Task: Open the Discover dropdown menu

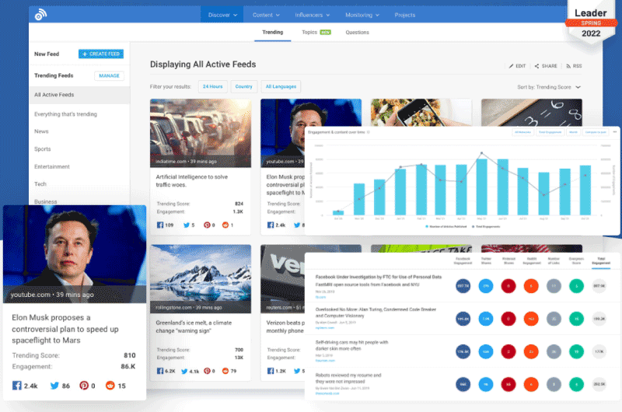Action: tap(222, 15)
